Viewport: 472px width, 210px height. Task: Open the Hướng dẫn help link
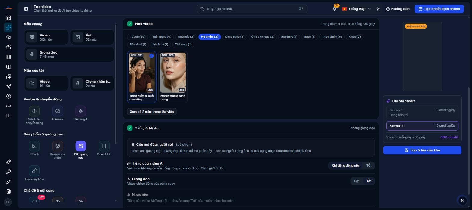coord(398,9)
